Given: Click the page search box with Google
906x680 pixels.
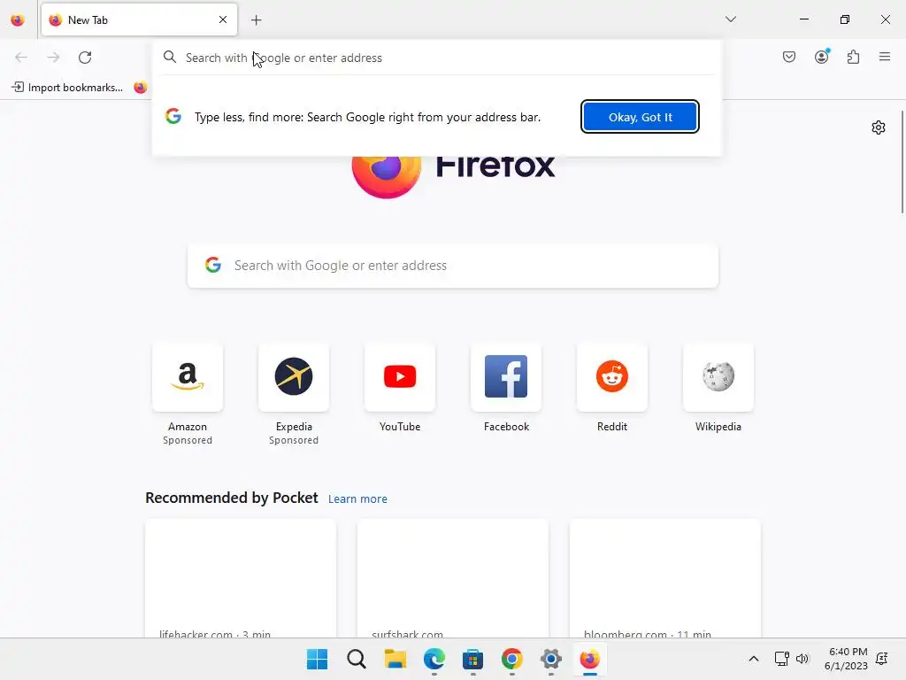Looking at the screenshot, I should [x=453, y=266].
